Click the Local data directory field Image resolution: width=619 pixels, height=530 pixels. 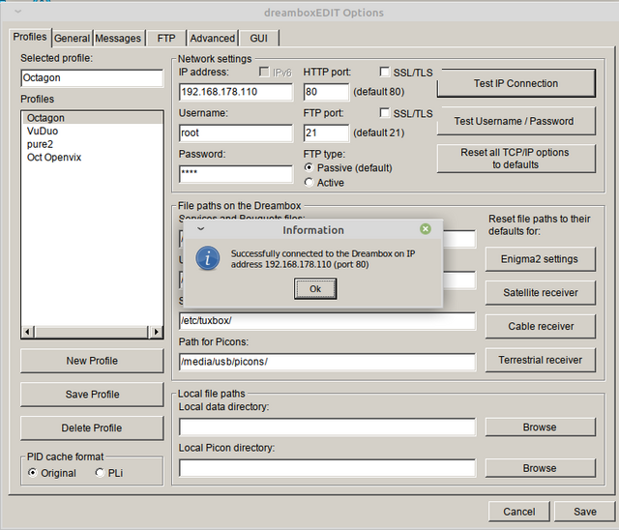point(327,427)
